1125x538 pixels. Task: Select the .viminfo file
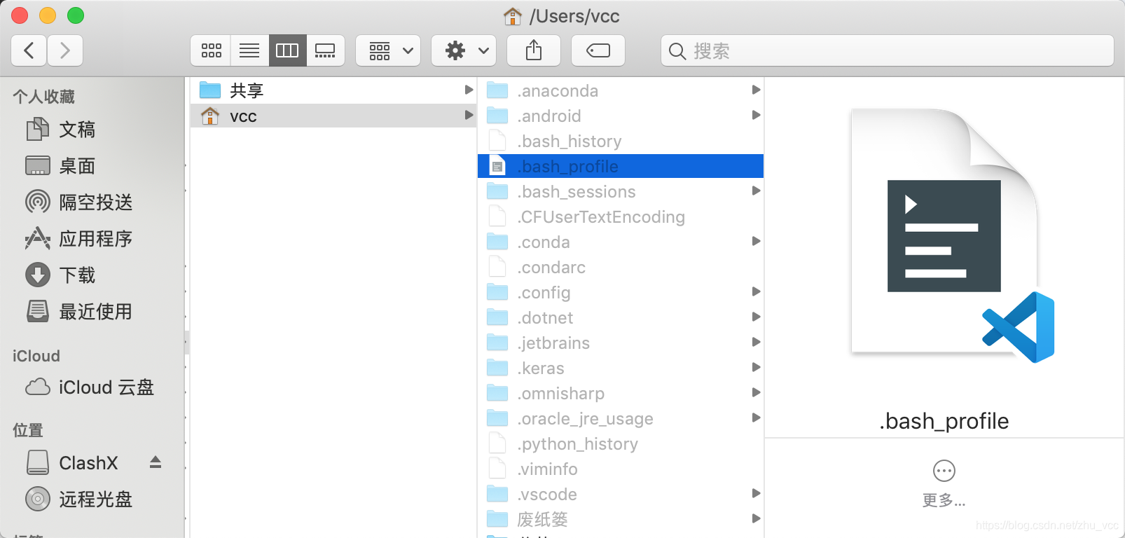click(x=621, y=469)
